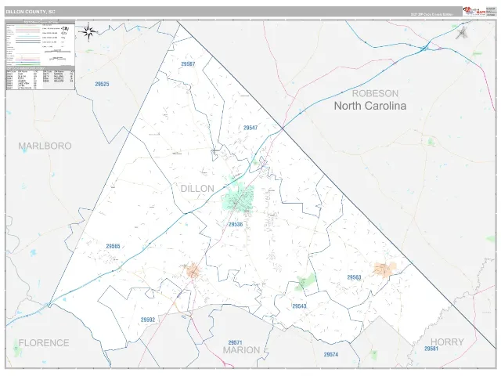Screen dimensions: 501x376
Task: Click the ZIP code label 29565
Action: click(x=113, y=246)
